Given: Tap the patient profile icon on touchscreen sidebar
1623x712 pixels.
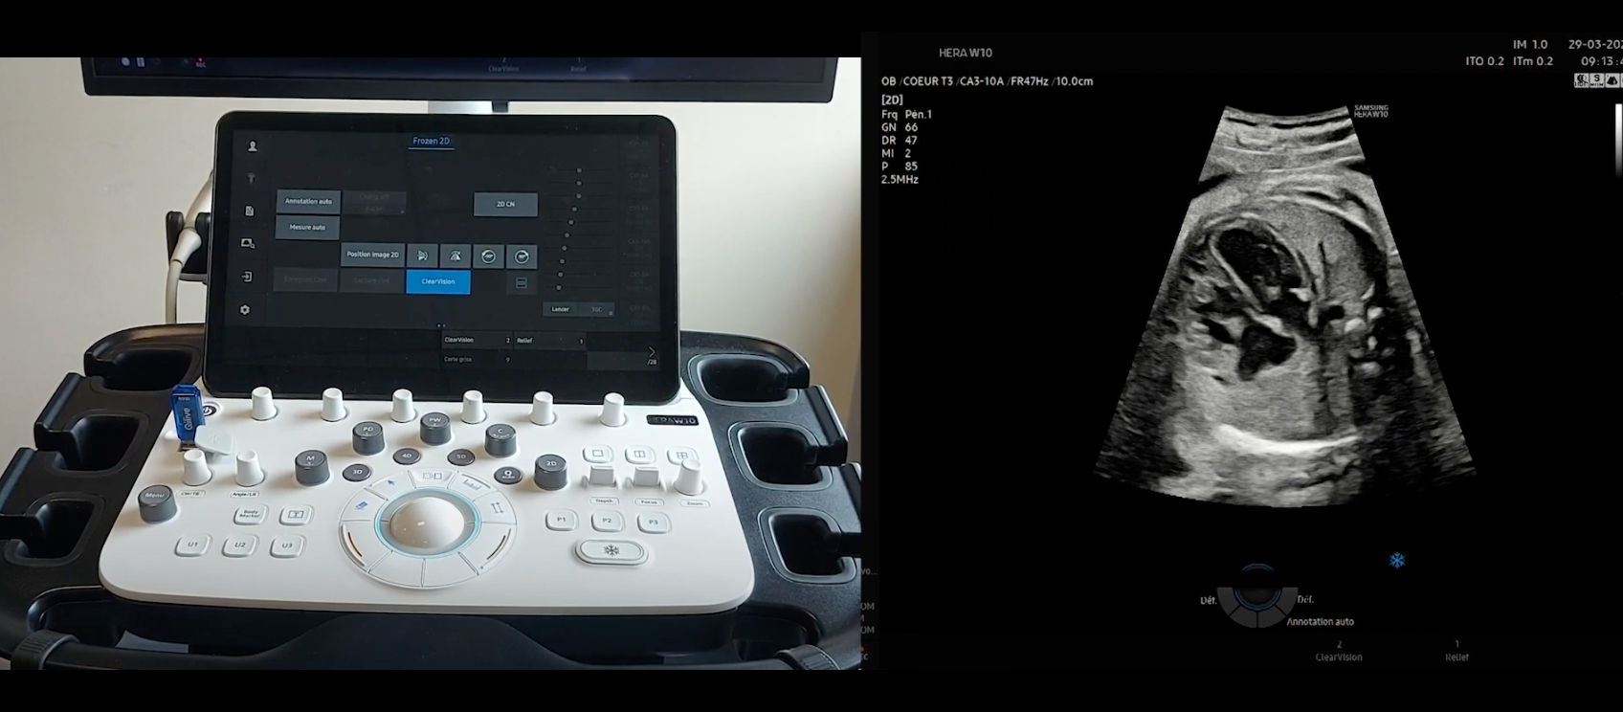Looking at the screenshot, I should click(253, 146).
